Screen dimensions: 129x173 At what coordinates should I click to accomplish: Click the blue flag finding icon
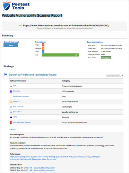coord(6,75)
